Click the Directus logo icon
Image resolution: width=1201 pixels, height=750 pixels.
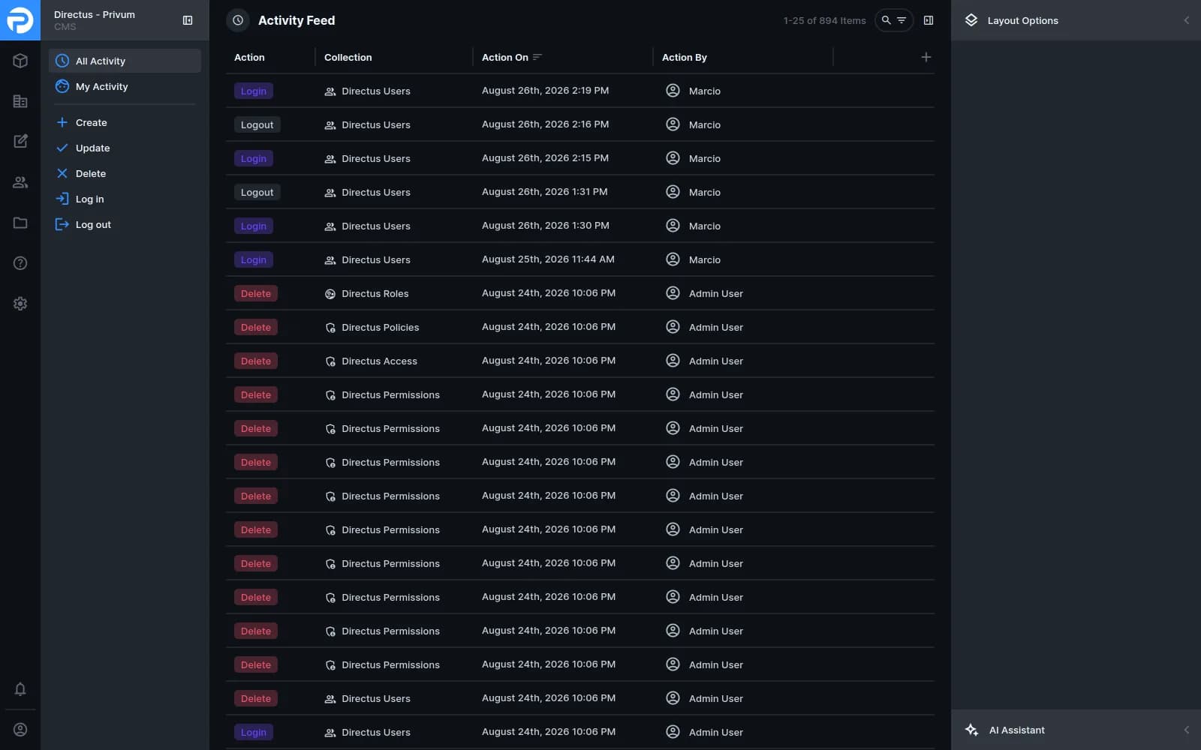click(20, 20)
